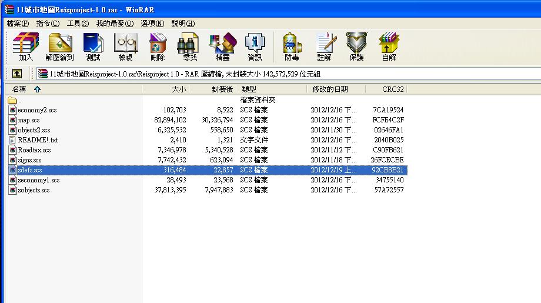541x303 pixels.
Task: Click CRC32 value 2040B025
Action: click(x=389, y=140)
